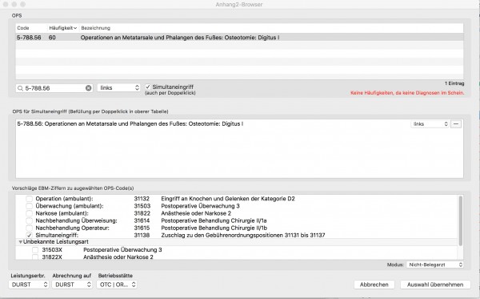This screenshot has height=299, width=480.
Task: Open side dropdown 'links' beside search field
Action: [118, 87]
